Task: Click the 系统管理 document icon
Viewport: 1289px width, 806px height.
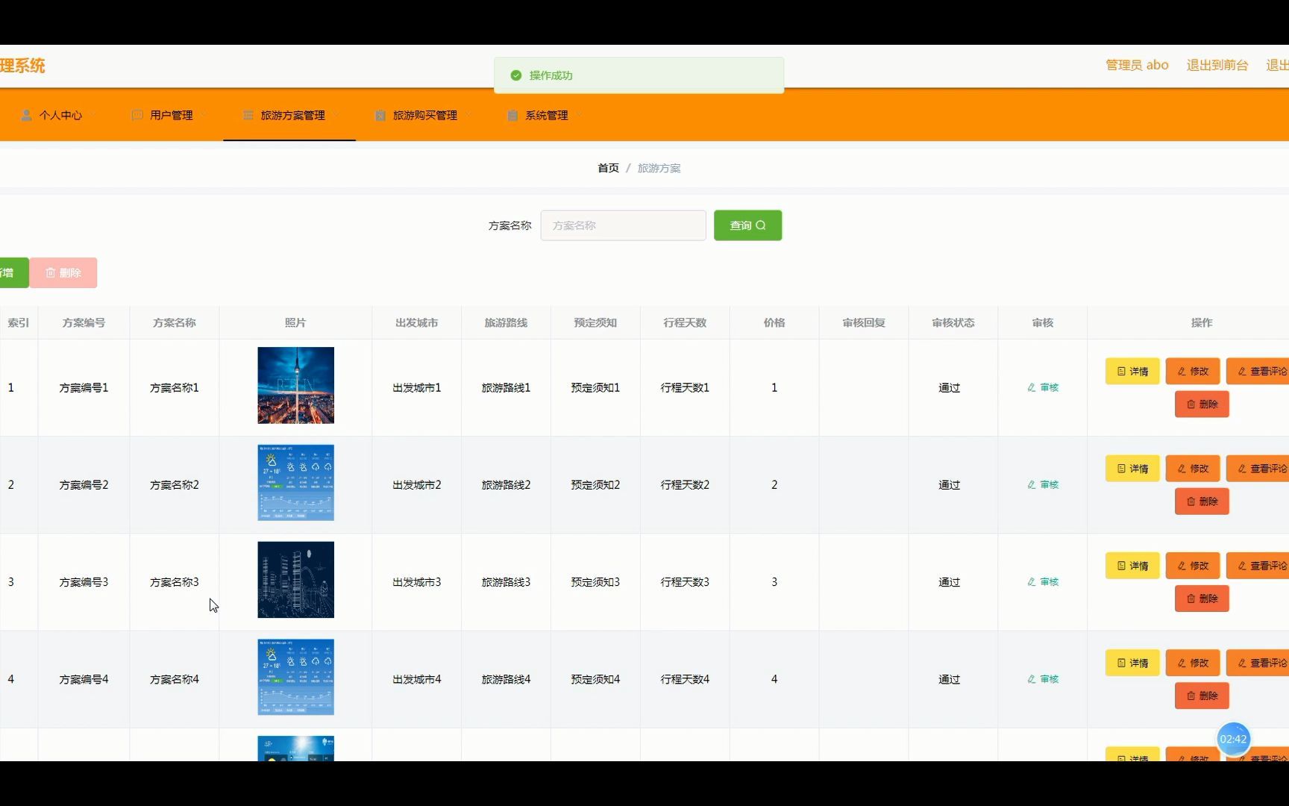Action: click(512, 115)
